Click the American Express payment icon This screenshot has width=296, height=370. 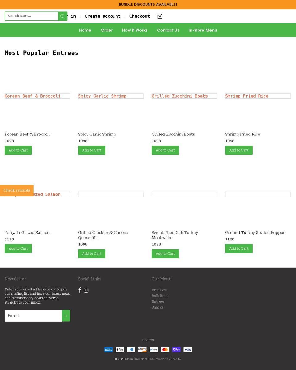click(109, 349)
